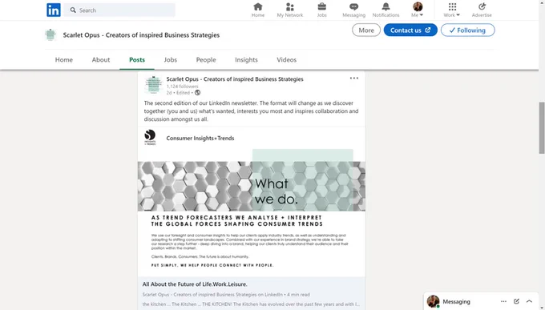Open the LinkedIn logo home link

pos(54,10)
